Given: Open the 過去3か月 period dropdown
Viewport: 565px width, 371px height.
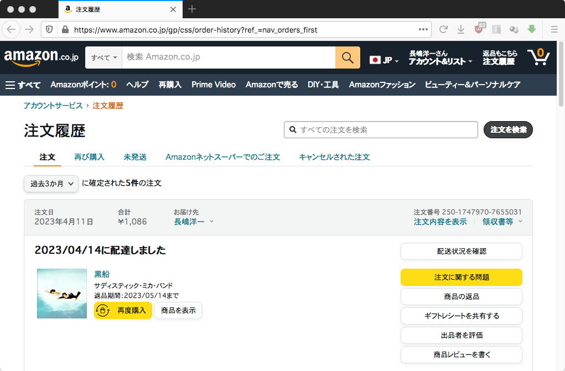Looking at the screenshot, I should (51, 184).
